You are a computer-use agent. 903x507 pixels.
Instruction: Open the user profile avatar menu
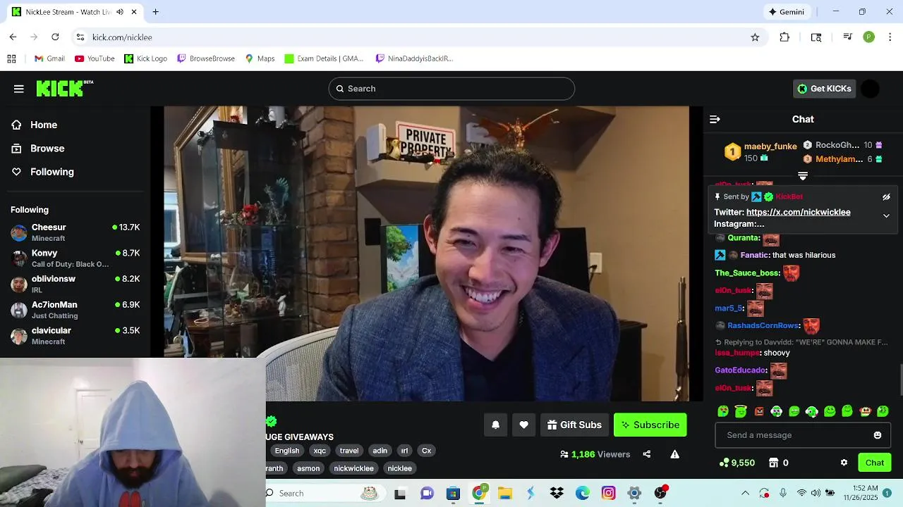(871, 89)
